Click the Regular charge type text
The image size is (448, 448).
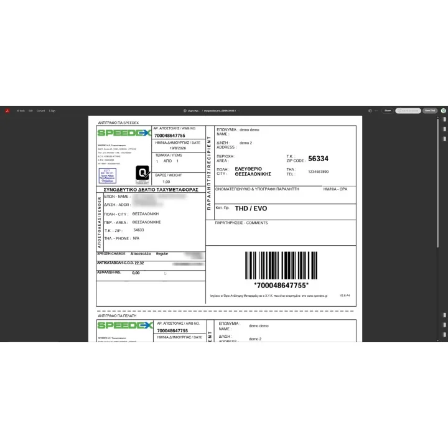pyautogui.click(x=162, y=254)
